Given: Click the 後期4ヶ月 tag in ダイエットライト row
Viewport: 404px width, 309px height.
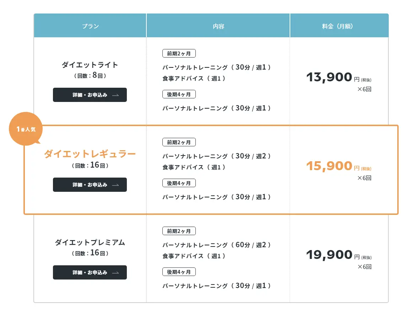Looking at the screenshot, I should coord(179,94).
